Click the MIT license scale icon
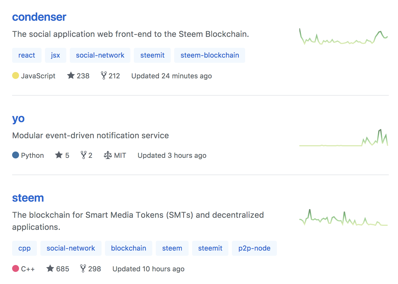398x284 pixels. [108, 155]
